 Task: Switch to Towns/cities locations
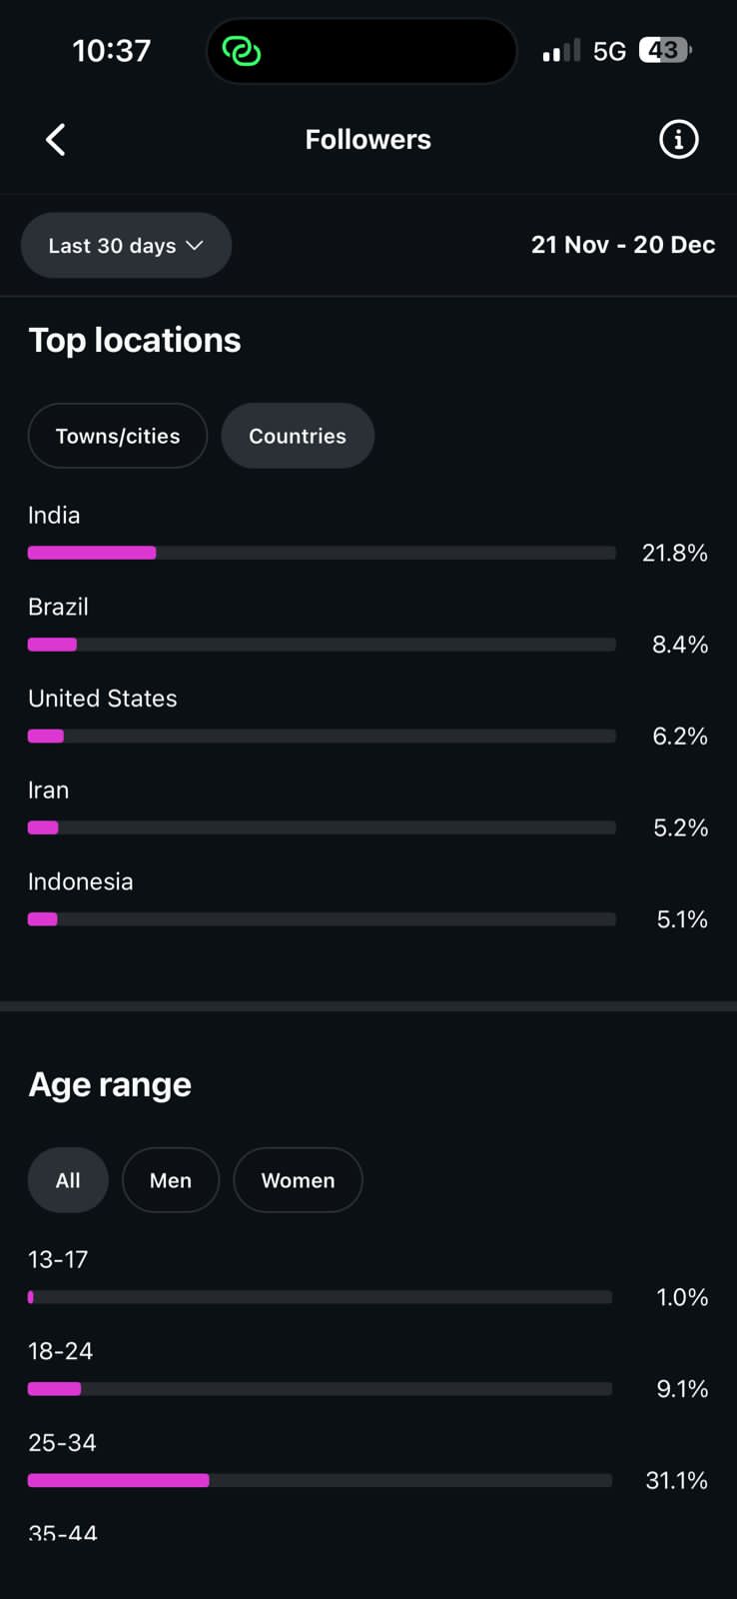[x=118, y=436]
